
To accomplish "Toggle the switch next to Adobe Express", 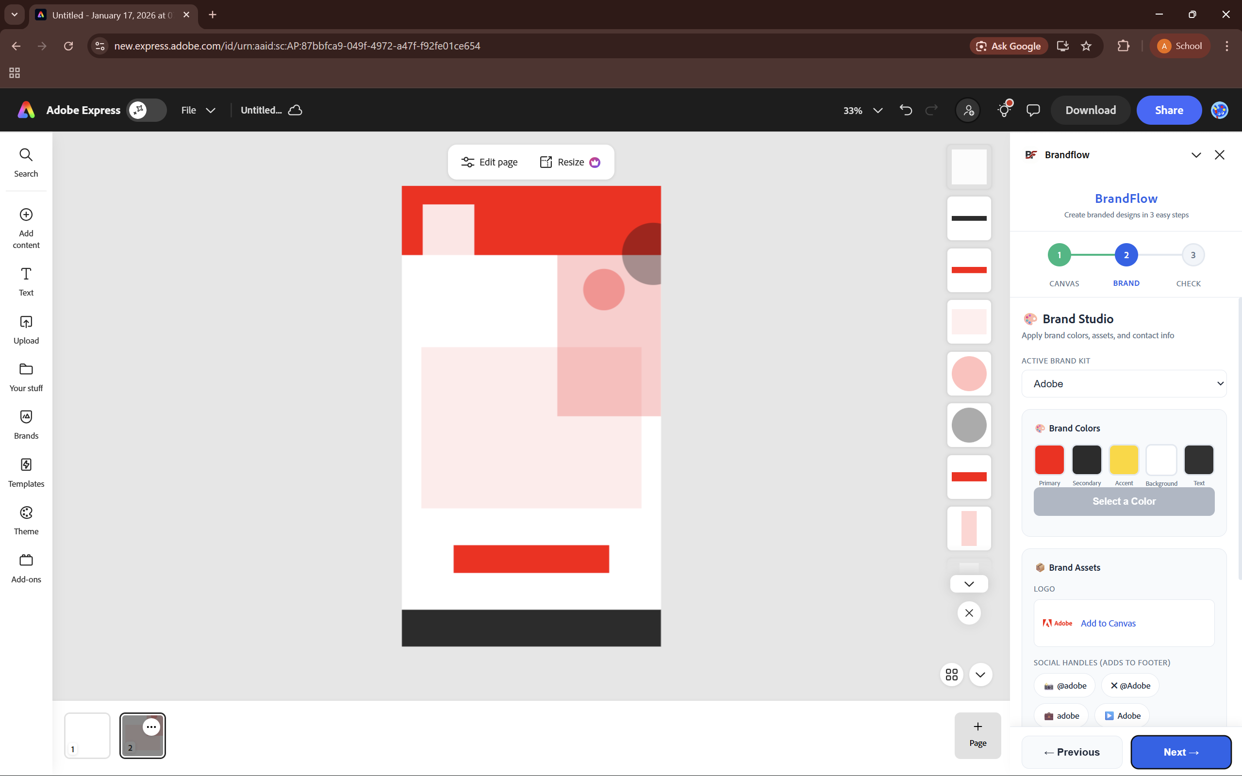I will tap(146, 110).
